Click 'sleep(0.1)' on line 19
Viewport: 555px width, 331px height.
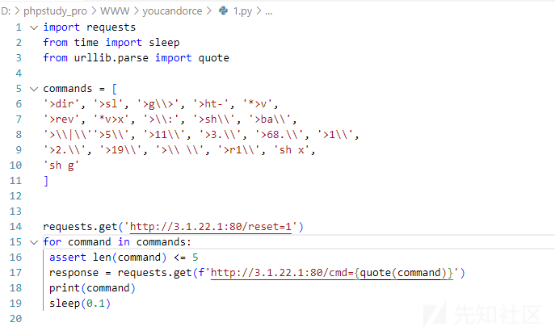[80, 304]
